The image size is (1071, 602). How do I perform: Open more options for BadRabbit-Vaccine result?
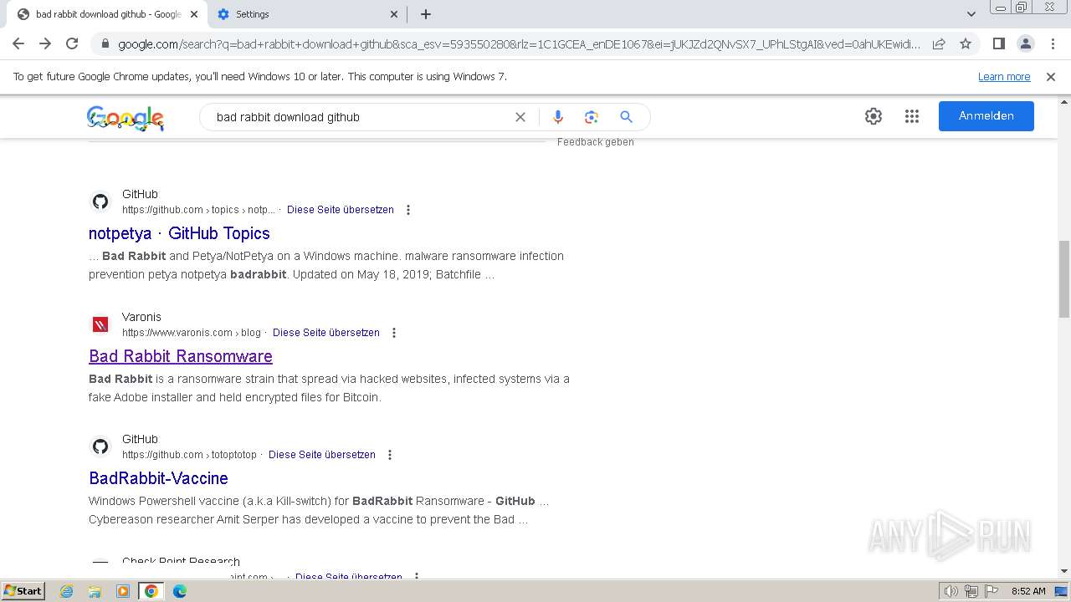[x=390, y=455]
